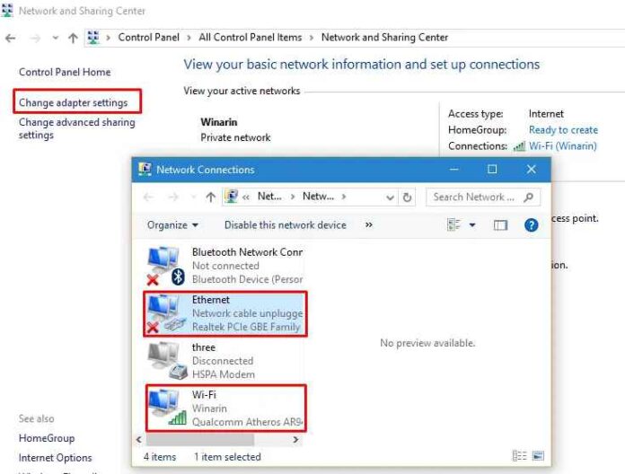
Task: Expand the change view options arrow
Action: (x=472, y=225)
